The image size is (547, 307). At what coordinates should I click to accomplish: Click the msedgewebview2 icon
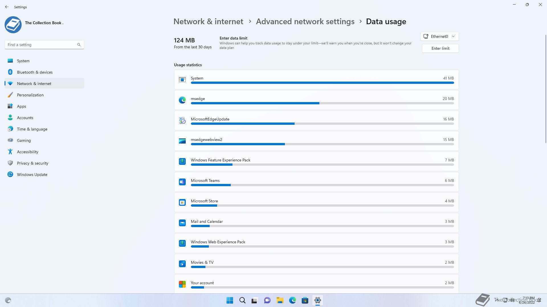(182, 141)
